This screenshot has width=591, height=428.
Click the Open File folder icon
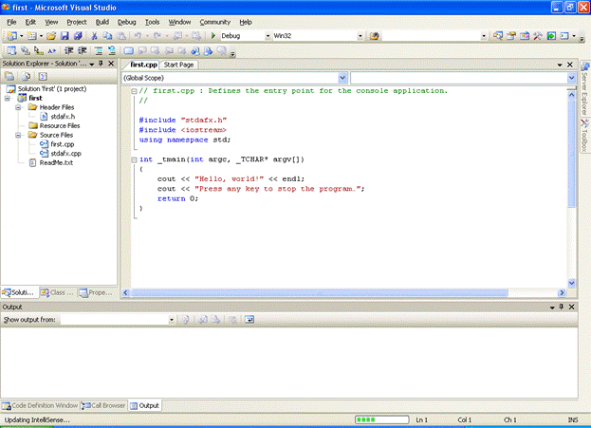pyautogui.click(x=51, y=36)
